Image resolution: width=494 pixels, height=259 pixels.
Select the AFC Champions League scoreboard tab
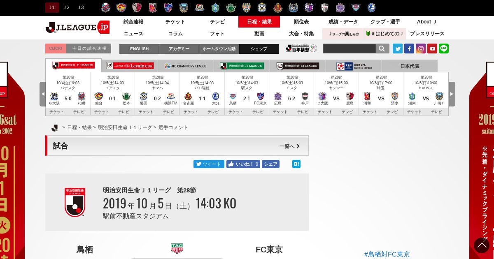click(x=186, y=66)
